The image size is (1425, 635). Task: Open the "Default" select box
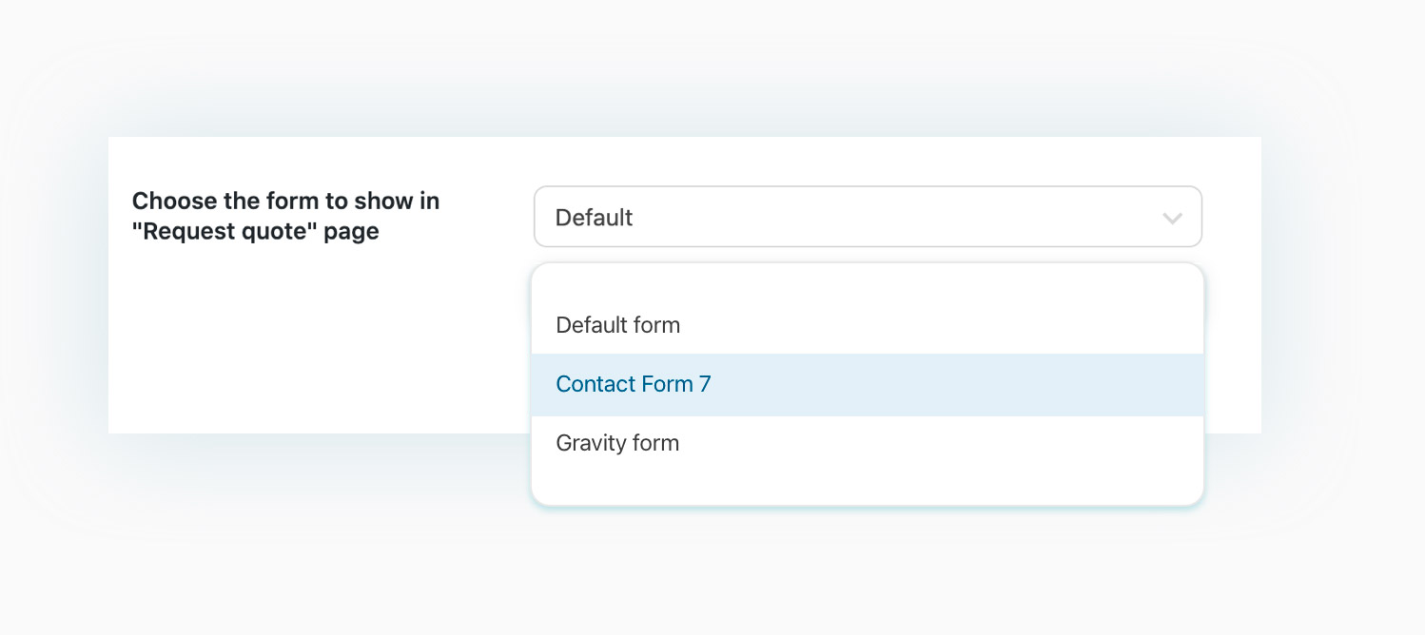click(868, 217)
